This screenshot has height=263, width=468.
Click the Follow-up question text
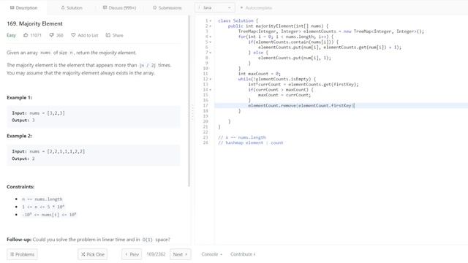(88, 240)
